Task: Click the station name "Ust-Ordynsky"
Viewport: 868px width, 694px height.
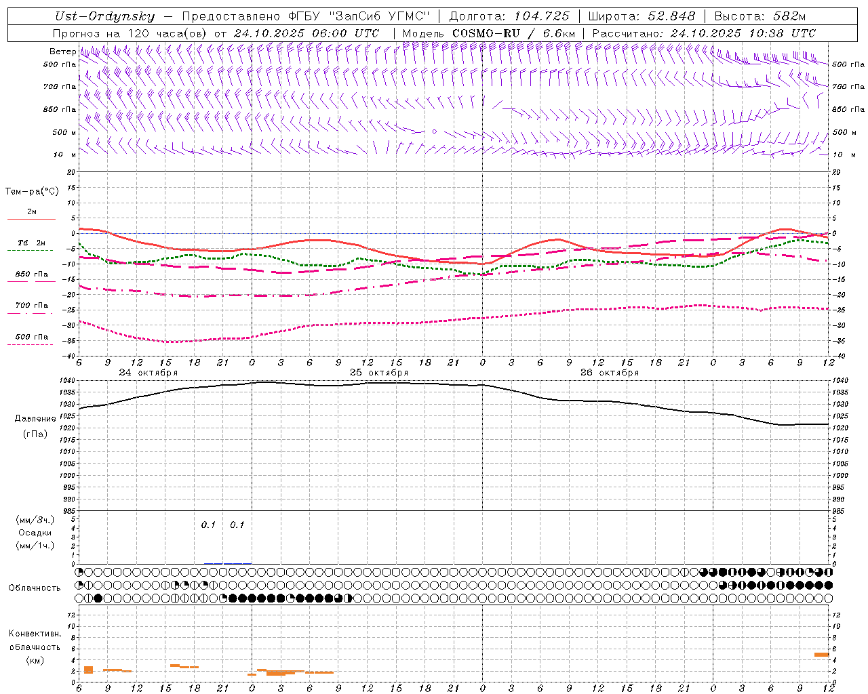Action: [104, 16]
